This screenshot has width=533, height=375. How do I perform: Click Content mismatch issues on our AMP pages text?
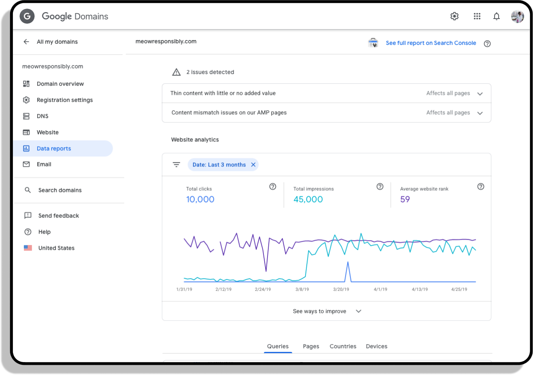point(229,112)
